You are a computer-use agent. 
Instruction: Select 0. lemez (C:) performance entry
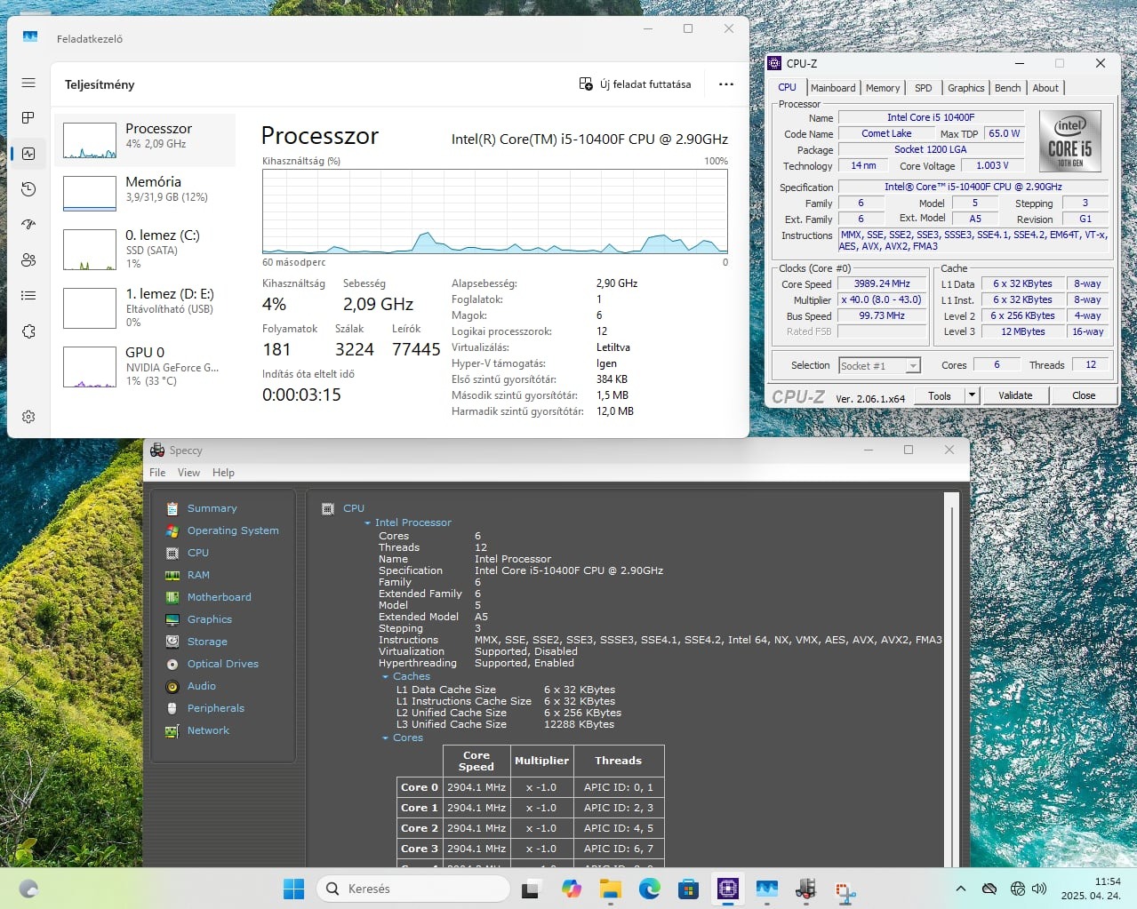145,250
